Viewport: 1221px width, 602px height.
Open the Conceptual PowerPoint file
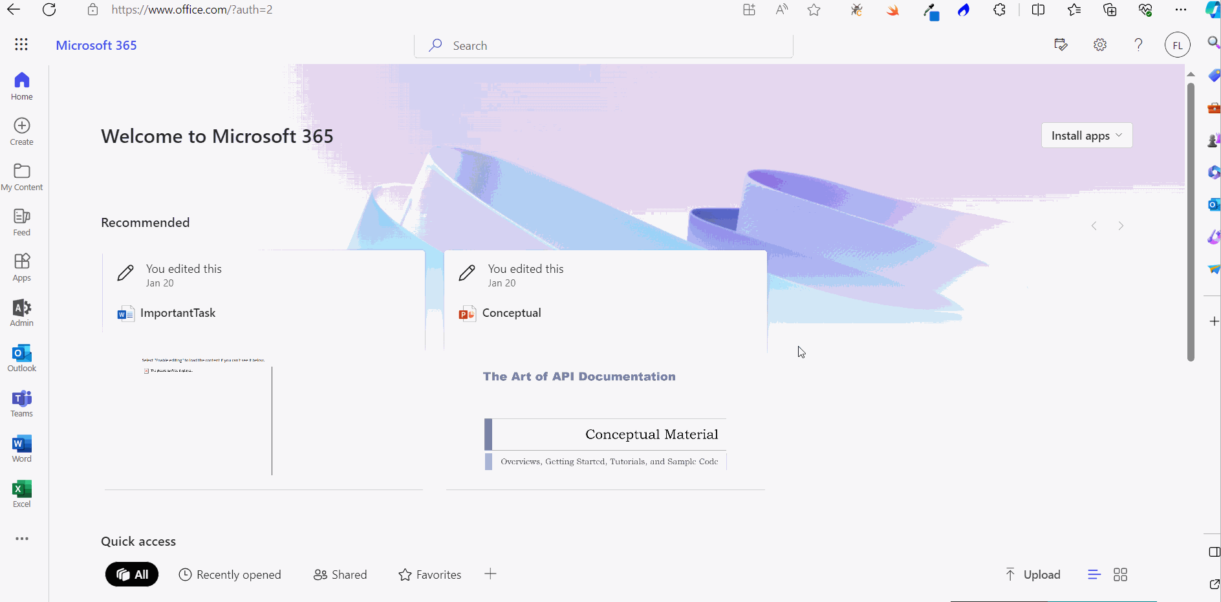512,313
